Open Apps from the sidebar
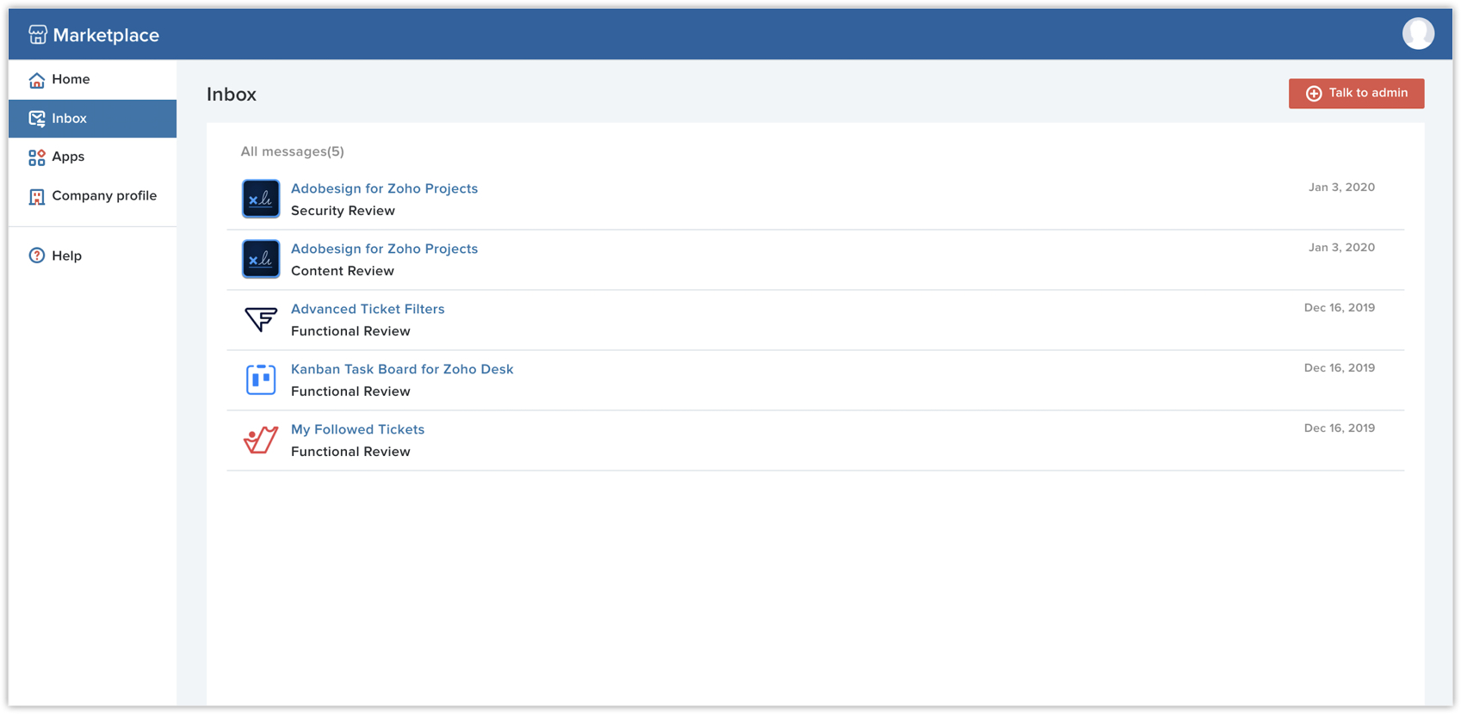 coord(92,157)
